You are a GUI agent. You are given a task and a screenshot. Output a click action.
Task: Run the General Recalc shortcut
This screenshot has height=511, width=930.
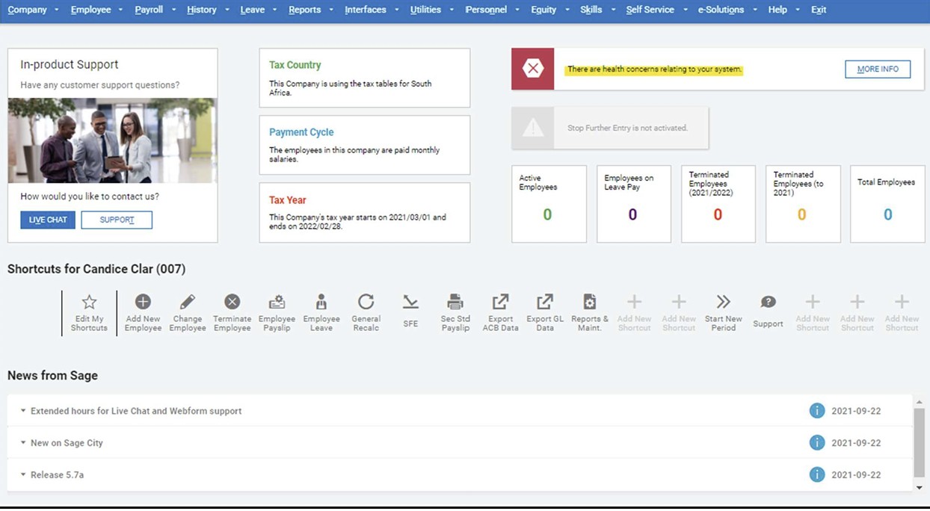(x=366, y=303)
